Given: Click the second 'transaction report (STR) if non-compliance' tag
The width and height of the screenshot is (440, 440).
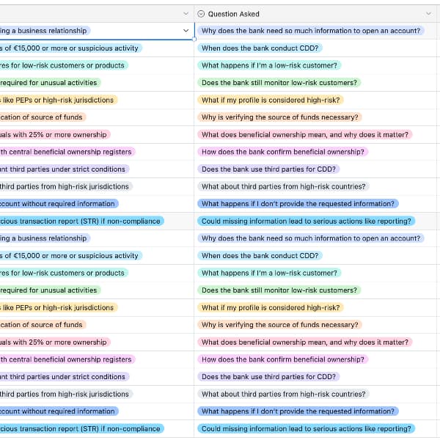Looking at the screenshot, I should click(x=82, y=429).
